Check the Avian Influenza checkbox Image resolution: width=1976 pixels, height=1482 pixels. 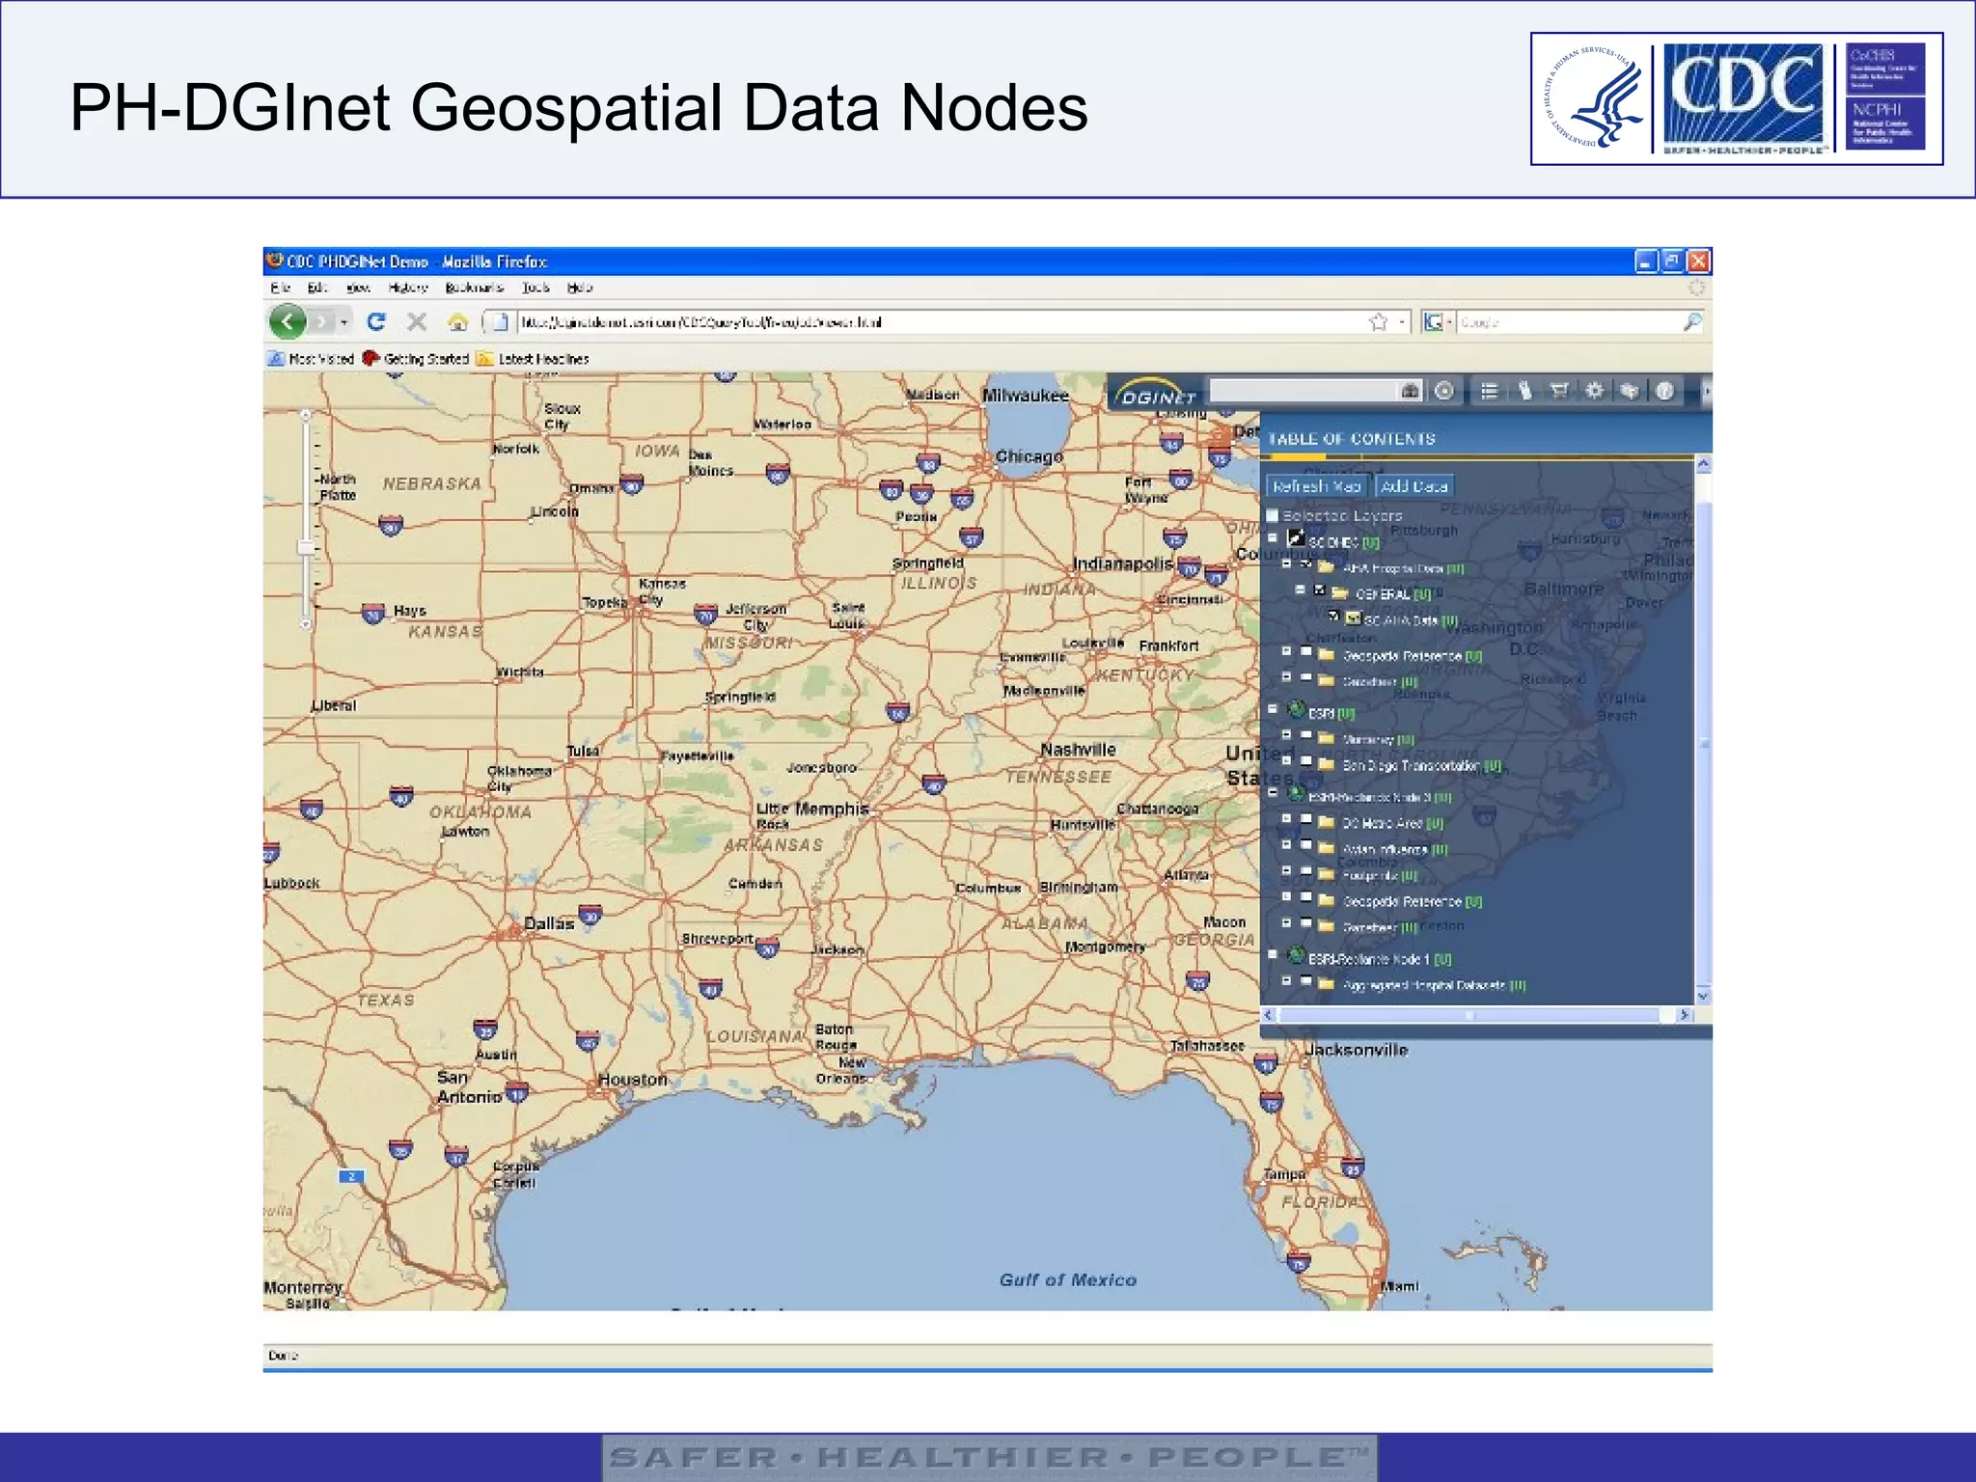1306,844
